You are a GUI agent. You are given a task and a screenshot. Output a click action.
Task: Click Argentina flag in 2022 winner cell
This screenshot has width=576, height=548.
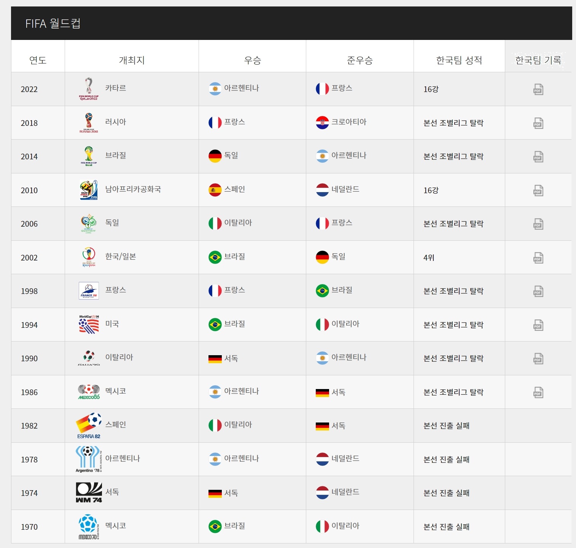[x=215, y=89]
